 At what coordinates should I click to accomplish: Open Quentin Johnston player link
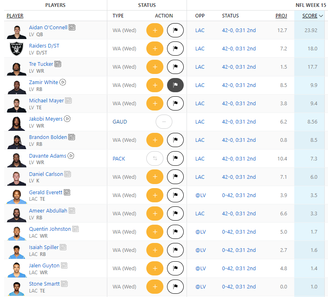[50, 229]
